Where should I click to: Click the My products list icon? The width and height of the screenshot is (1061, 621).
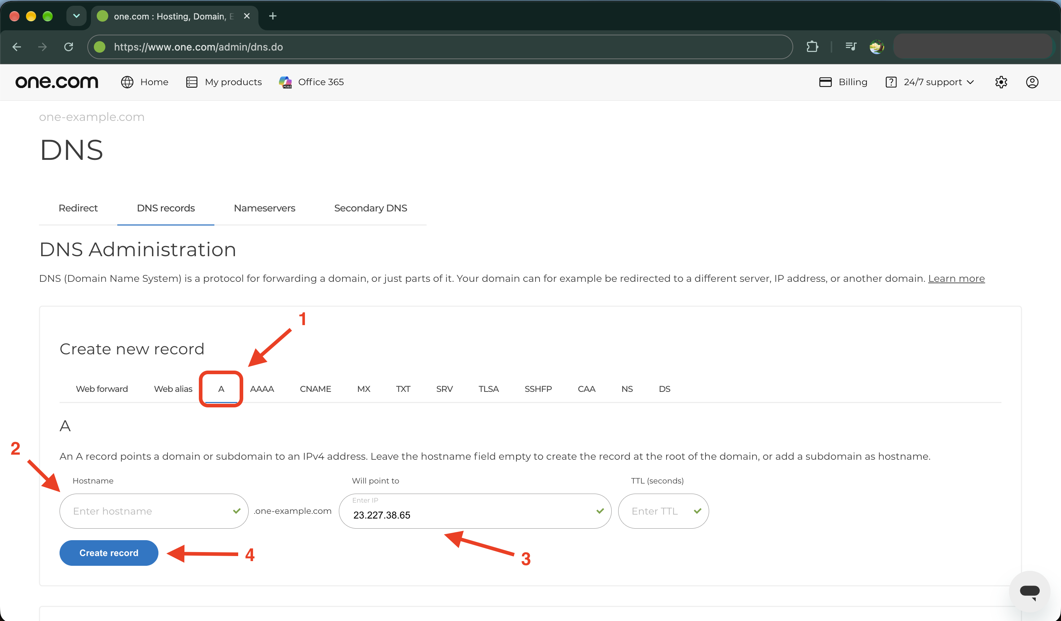click(192, 82)
